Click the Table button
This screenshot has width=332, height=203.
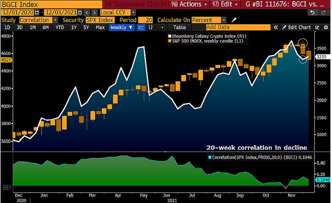coord(179,27)
